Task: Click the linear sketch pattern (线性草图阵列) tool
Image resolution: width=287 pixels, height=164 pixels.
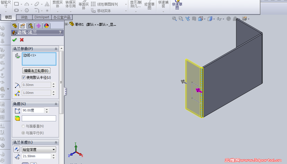Action: tap(104, 4)
